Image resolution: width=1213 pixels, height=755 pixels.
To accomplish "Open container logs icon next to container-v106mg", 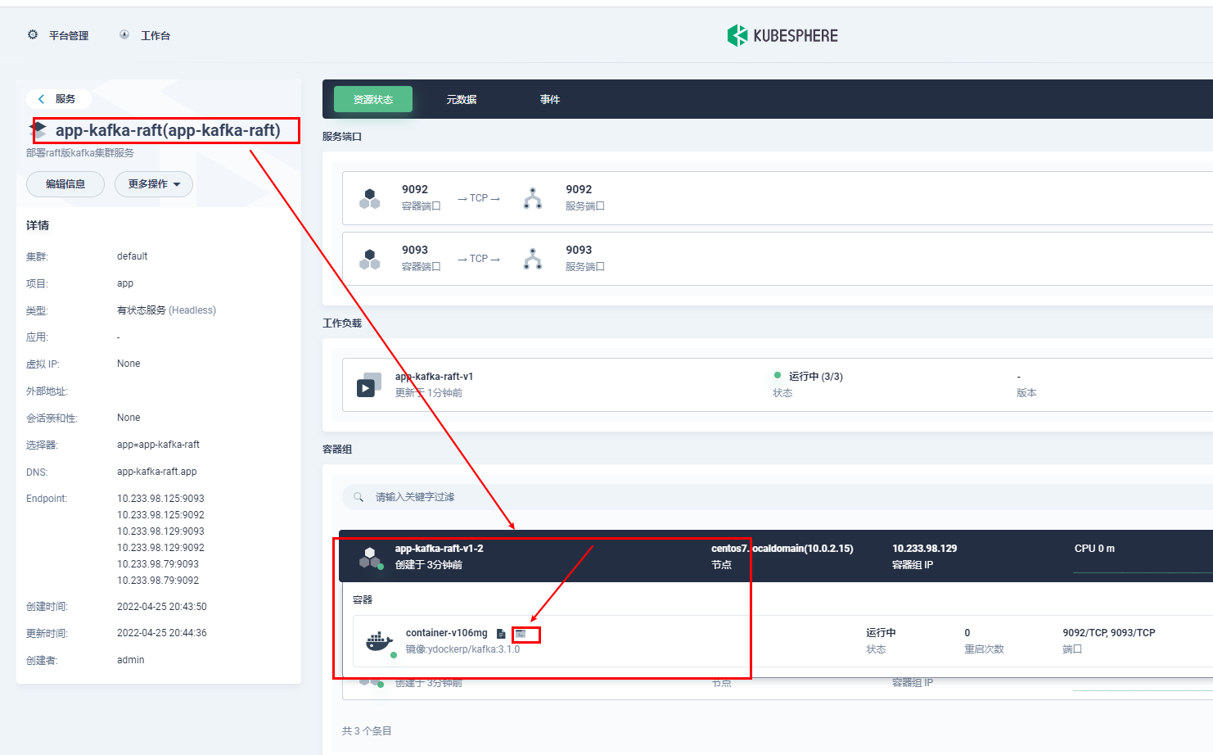I will click(501, 634).
